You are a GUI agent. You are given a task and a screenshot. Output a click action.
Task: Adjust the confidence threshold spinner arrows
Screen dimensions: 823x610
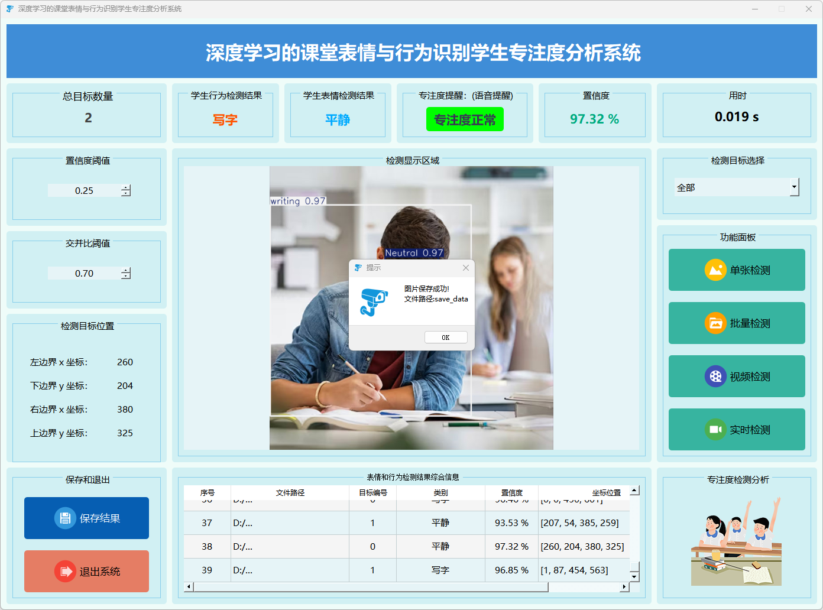pyautogui.click(x=126, y=190)
